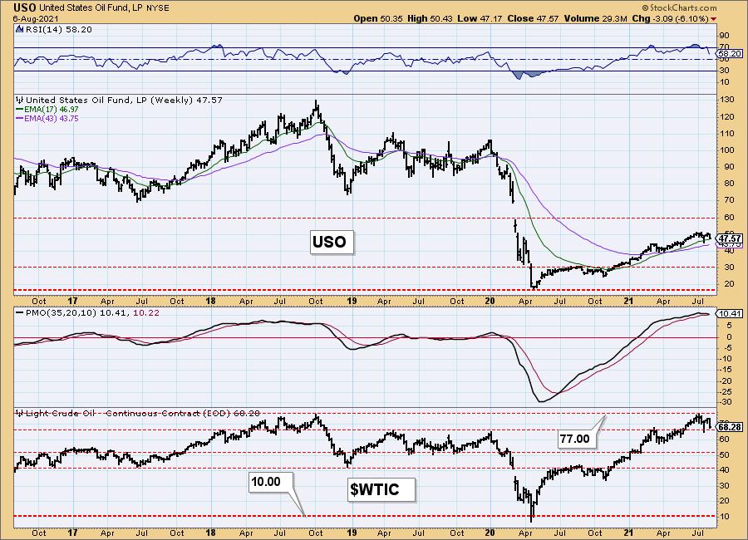748x540 pixels.
Task: Click the bar icon before Light Crude Oil label
Action: (20, 413)
